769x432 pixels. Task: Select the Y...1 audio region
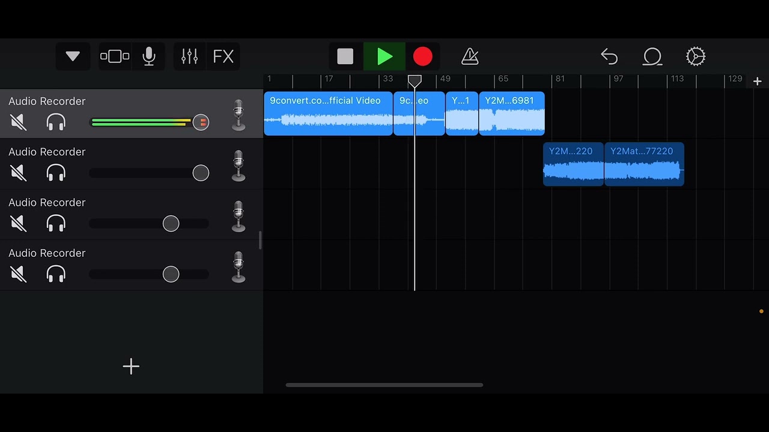[x=462, y=113]
